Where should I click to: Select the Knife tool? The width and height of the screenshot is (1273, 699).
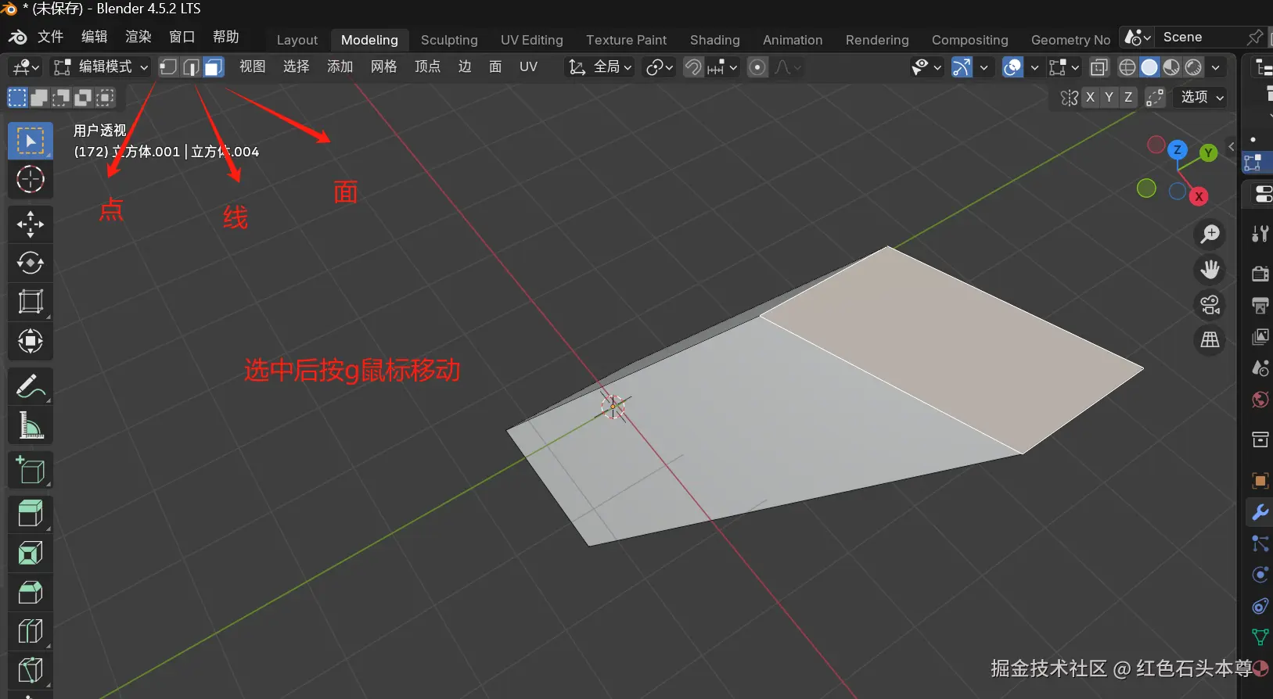(x=31, y=670)
